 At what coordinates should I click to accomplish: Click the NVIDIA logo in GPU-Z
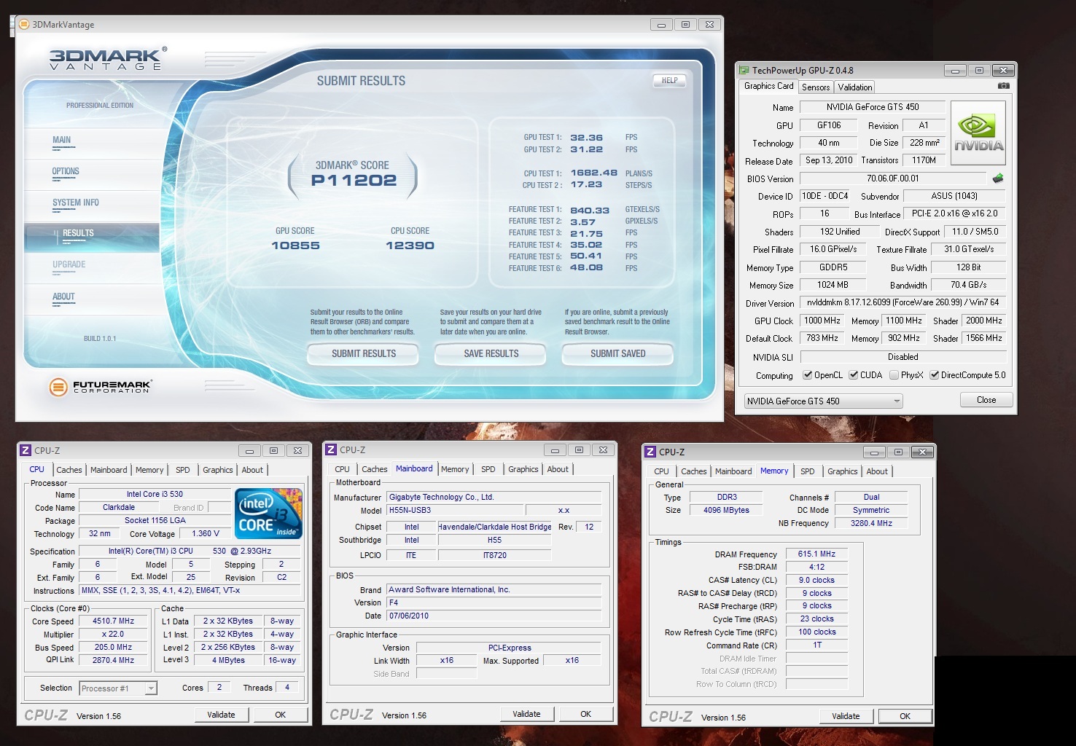pos(978,133)
